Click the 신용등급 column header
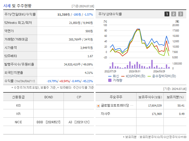The width and height of the screenshot is (189, 141). 18,97
